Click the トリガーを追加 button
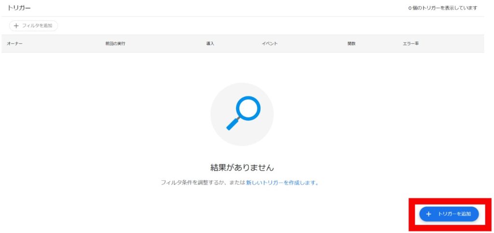Screen dimensions: 494x233 pos(449,214)
